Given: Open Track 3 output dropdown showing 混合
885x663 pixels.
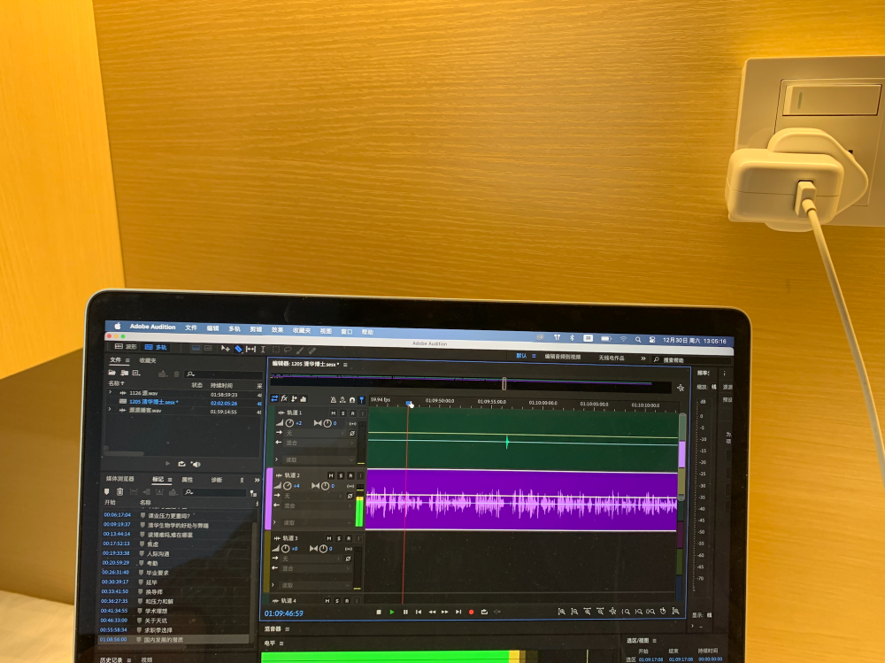Looking at the screenshot, I should click(315, 568).
